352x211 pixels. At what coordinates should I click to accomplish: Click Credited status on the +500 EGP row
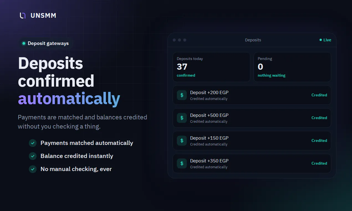[x=319, y=118]
